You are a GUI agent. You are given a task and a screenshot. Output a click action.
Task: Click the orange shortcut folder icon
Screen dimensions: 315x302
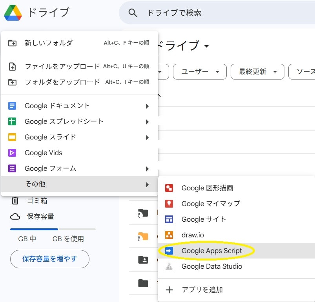click(143, 237)
